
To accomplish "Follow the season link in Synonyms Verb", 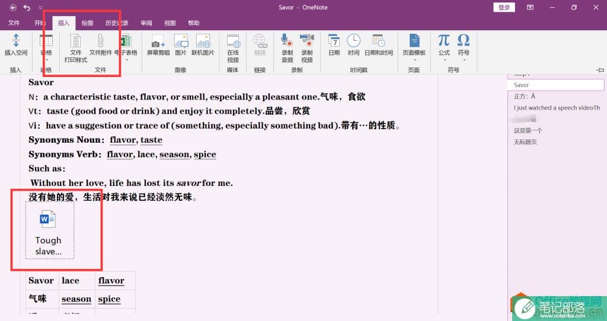I will 175,155.
